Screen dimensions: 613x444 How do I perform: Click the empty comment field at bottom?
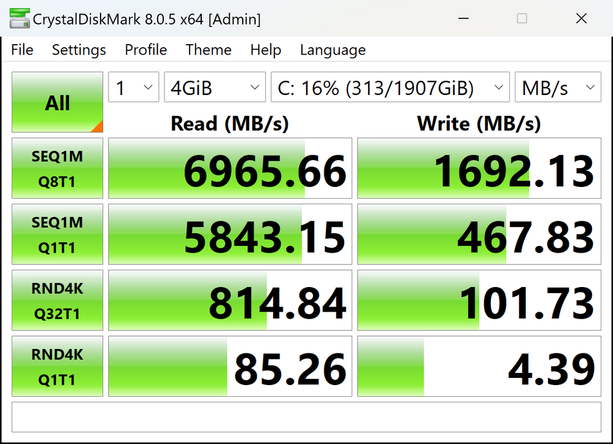(x=306, y=417)
